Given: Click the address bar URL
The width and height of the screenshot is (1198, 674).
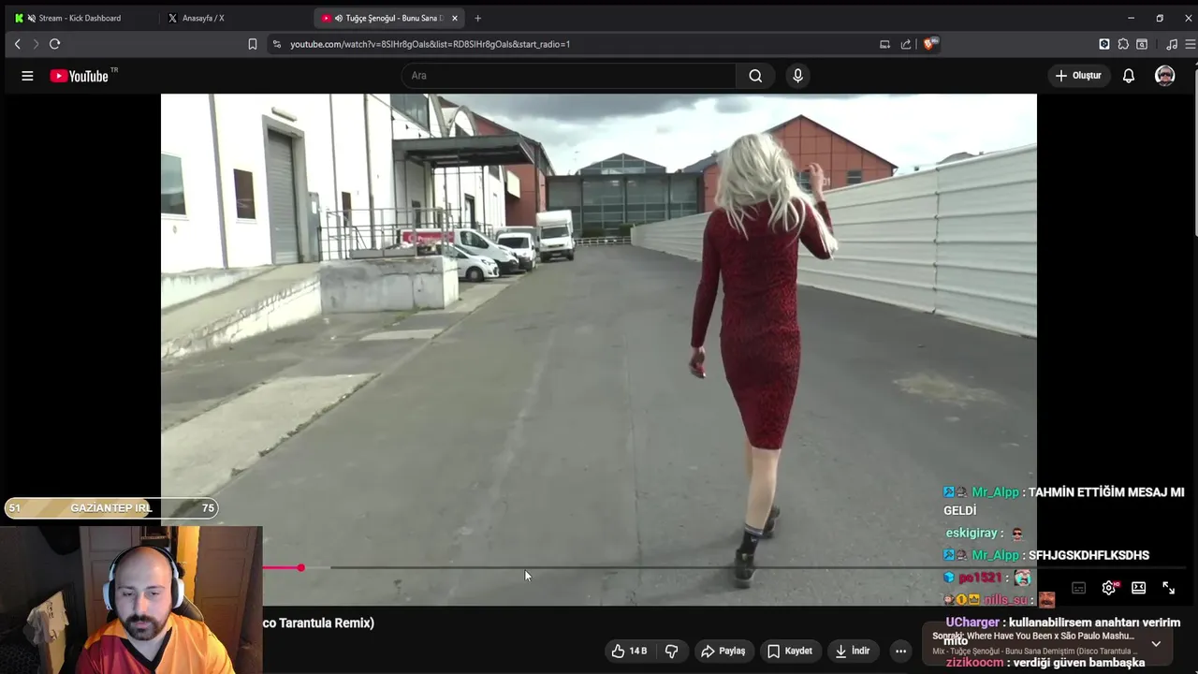Looking at the screenshot, I should click(430, 44).
